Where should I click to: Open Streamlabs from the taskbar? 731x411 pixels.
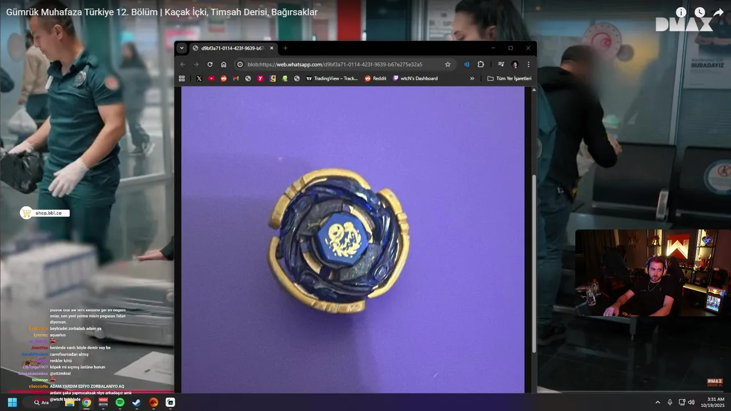pos(170,402)
